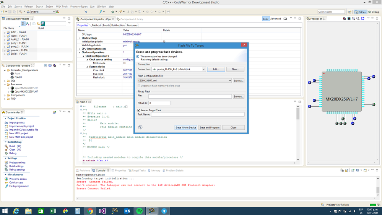382x215 pixels.
Task: Collapse the Generator_Configurations tree node
Action: coord(5,70)
